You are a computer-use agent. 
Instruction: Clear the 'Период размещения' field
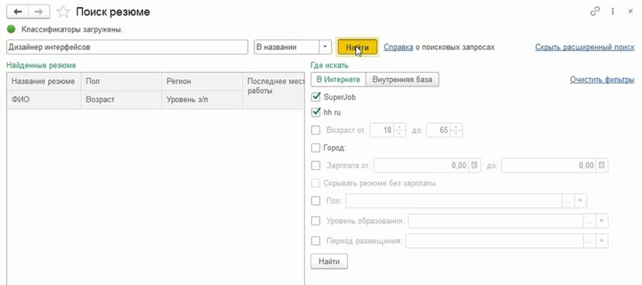click(602, 241)
